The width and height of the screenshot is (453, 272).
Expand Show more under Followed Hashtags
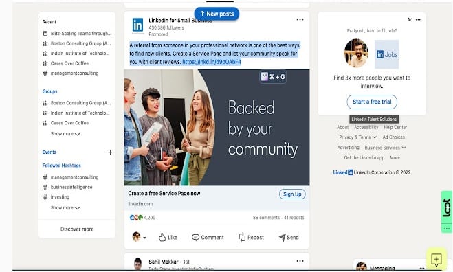pos(65,207)
